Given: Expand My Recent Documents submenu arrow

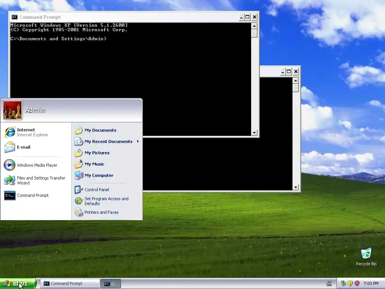Looking at the screenshot, I should (x=138, y=141).
